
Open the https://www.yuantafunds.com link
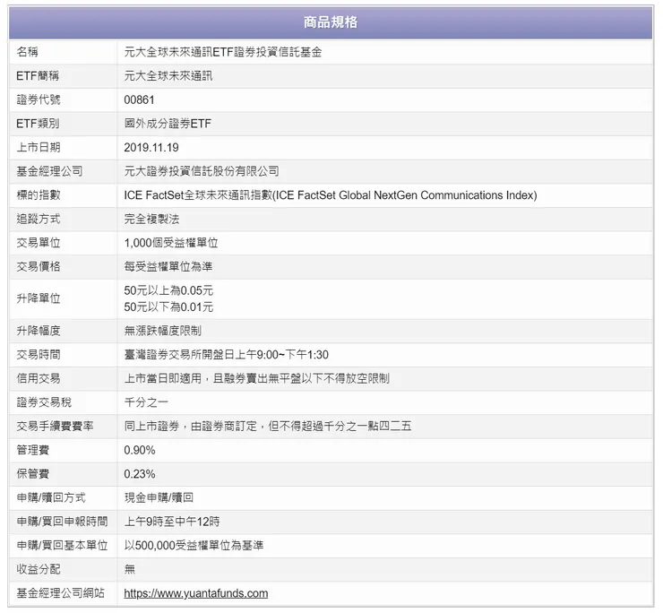196,593
